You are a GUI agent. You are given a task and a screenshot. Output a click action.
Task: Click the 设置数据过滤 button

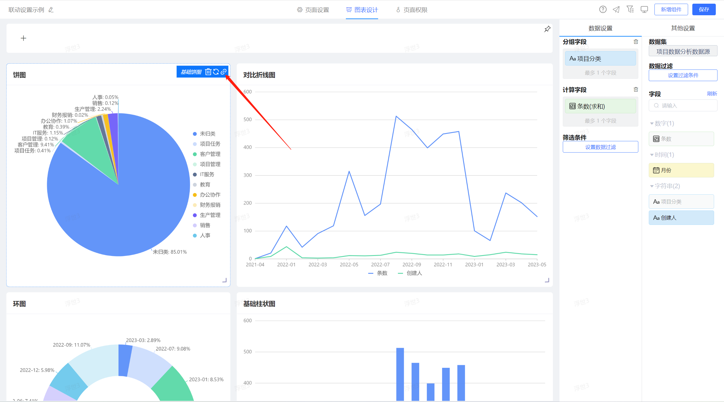click(x=600, y=147)
